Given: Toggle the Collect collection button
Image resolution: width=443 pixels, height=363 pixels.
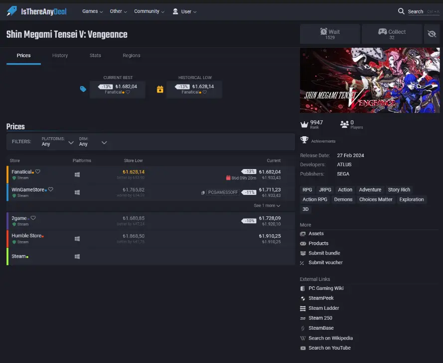Looking at the screenshot, I should click(392, 34).
